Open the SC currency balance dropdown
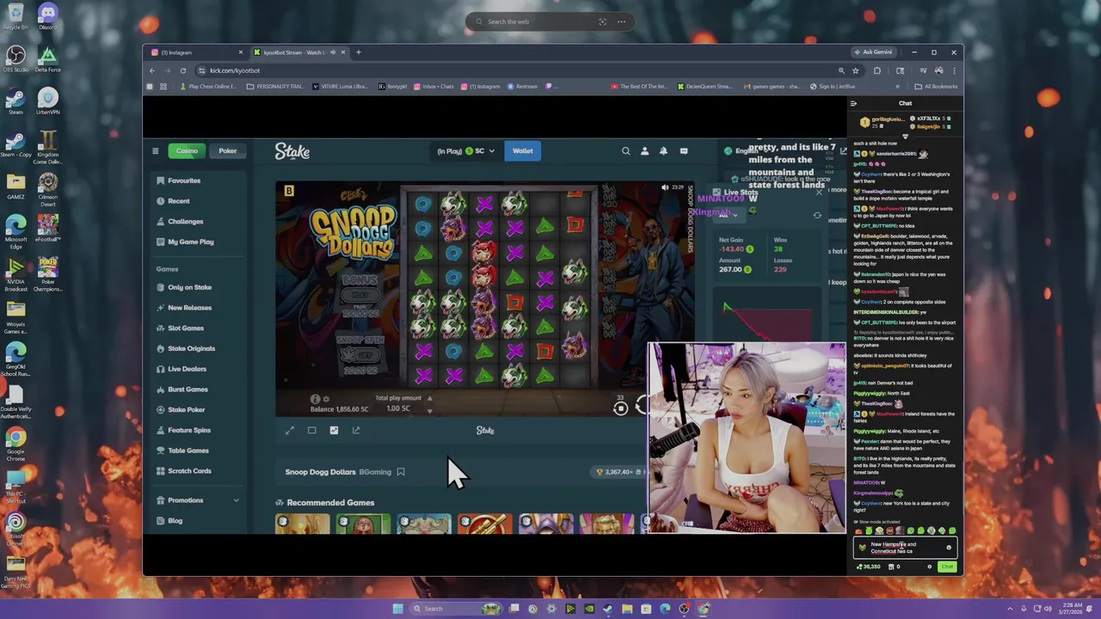Viewport: 1101px width, 619px height. click(466, 151)
